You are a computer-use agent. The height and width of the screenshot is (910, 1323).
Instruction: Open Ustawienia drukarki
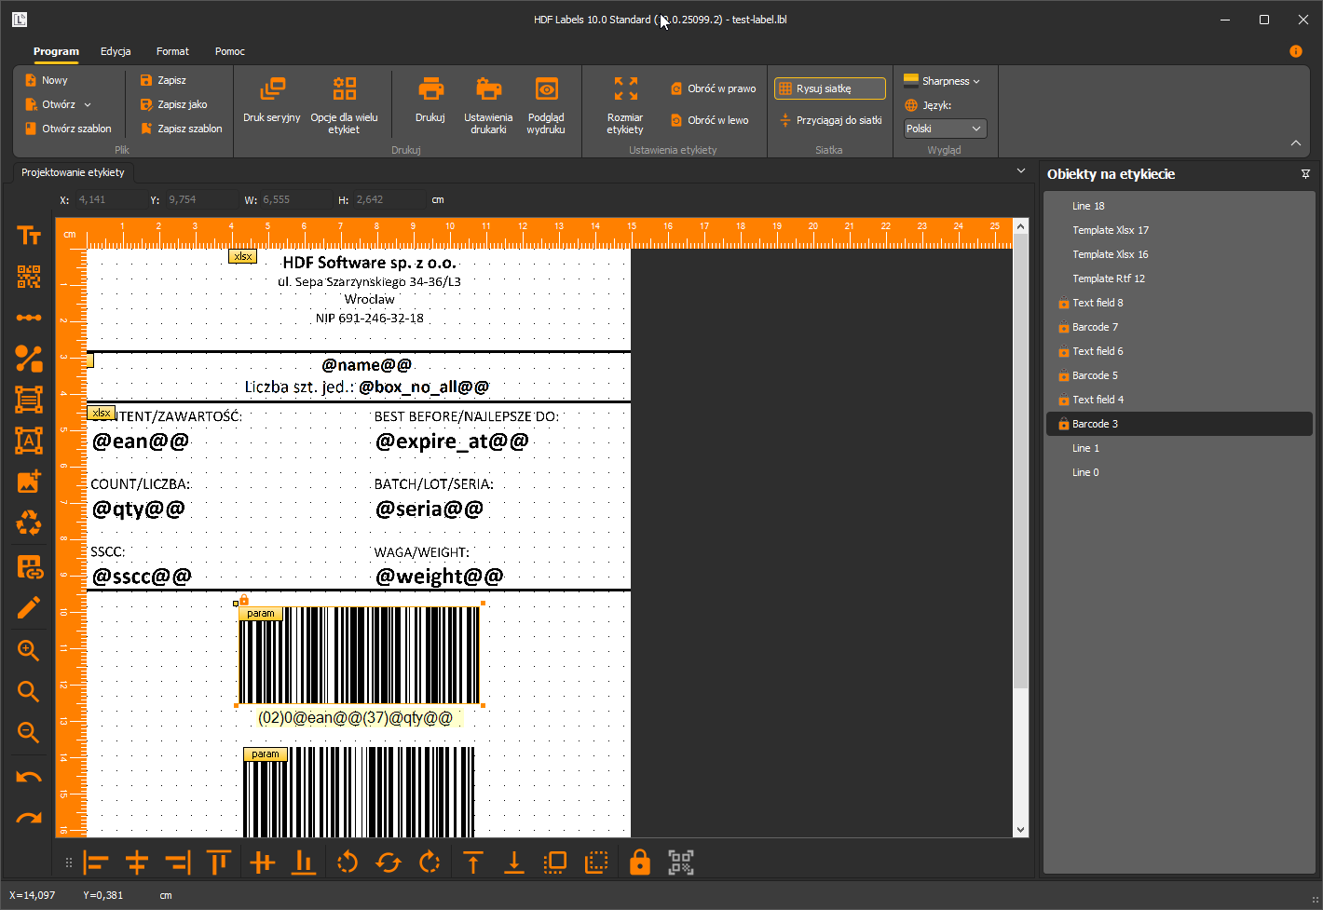[488, 104]
